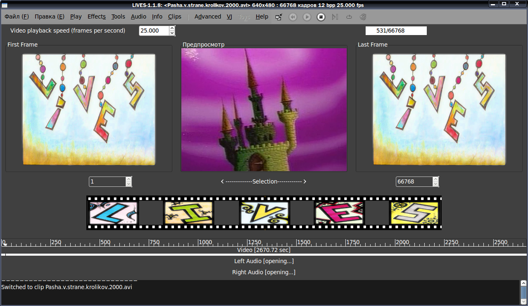The height and width of the screenshot is (306, 528).
Task: Open the Effects menu
Action: tap(97, 16)
